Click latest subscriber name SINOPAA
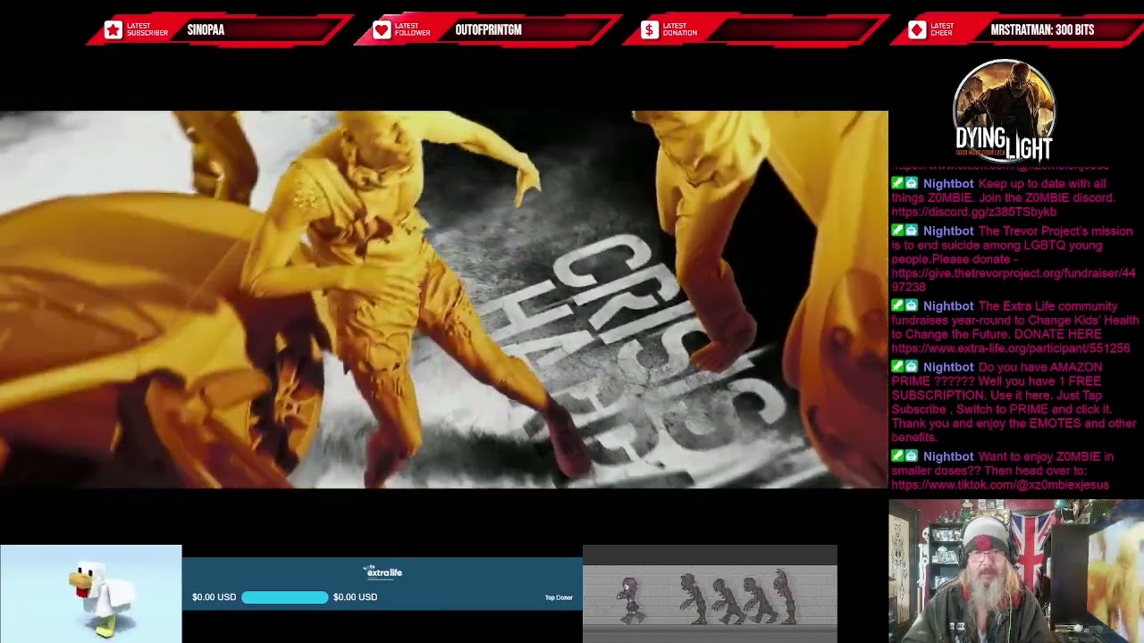This screenshot has width=1144, height=643. pyautogui.click(x=206, y=30)
